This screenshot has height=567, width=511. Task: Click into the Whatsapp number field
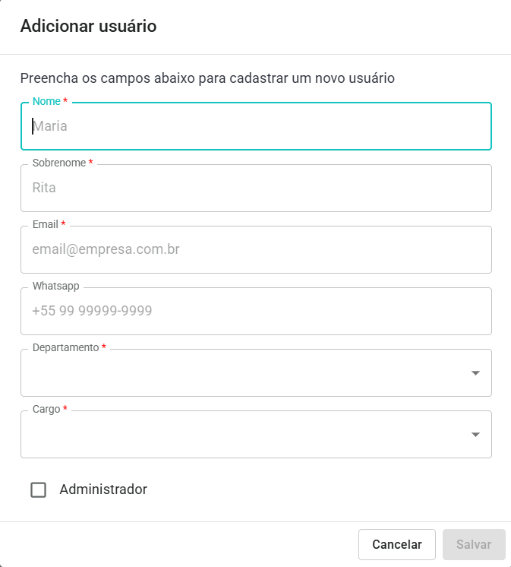pyautogui.click(x=256, y=311)
